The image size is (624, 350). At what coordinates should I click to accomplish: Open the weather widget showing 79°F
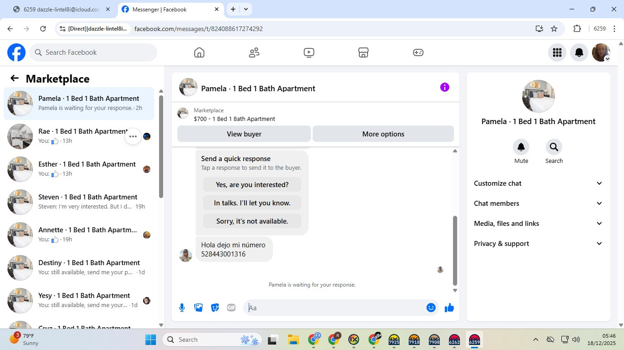click(25, 340)
